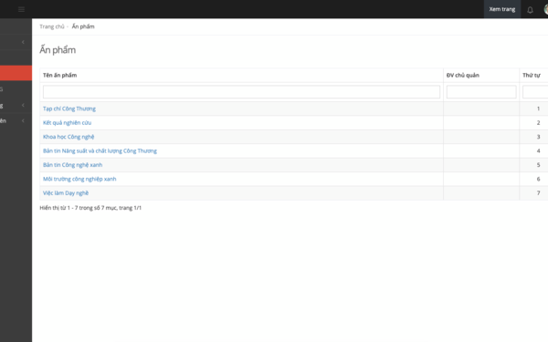Open Tạp chí Công Thương publication

tap(69, 109)
